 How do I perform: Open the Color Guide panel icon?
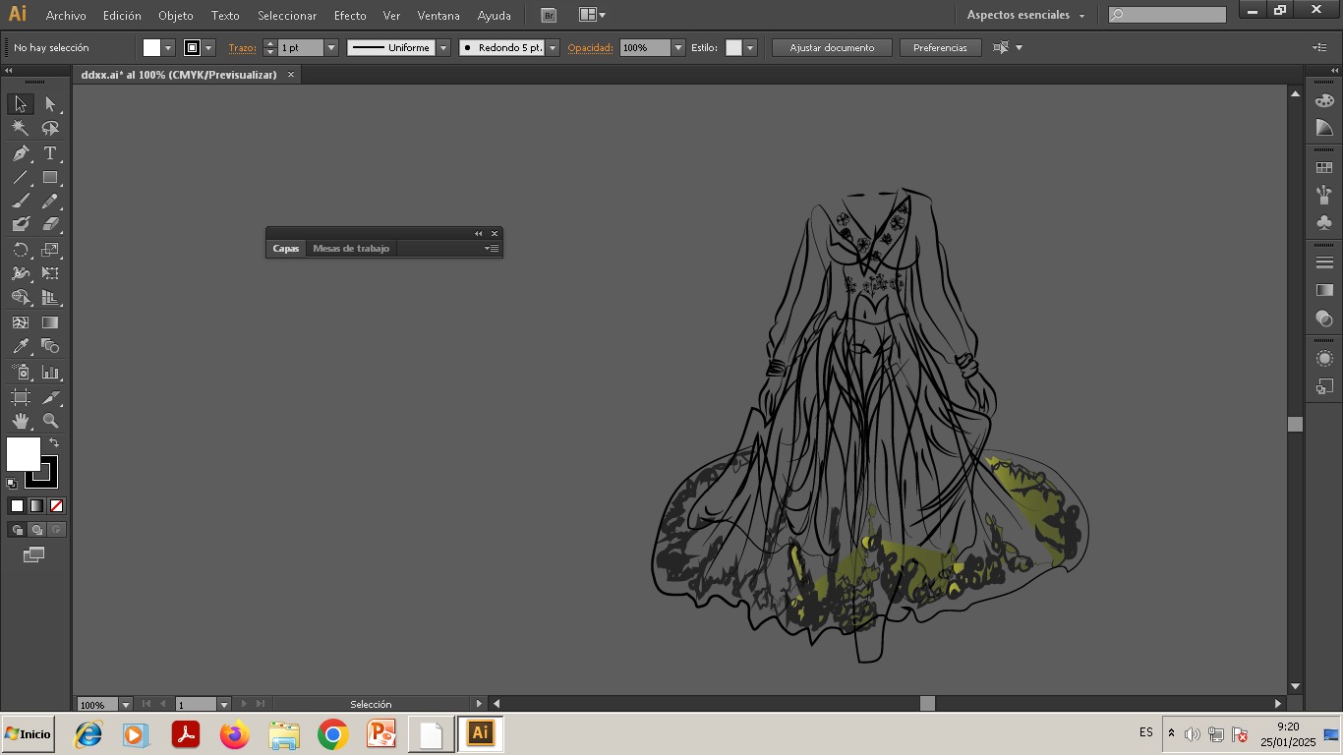point(1324,129)
